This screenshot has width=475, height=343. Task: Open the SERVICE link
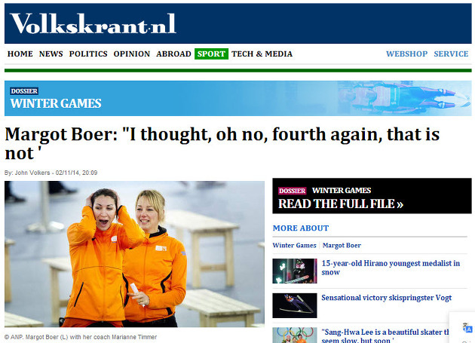pos(451,54)
